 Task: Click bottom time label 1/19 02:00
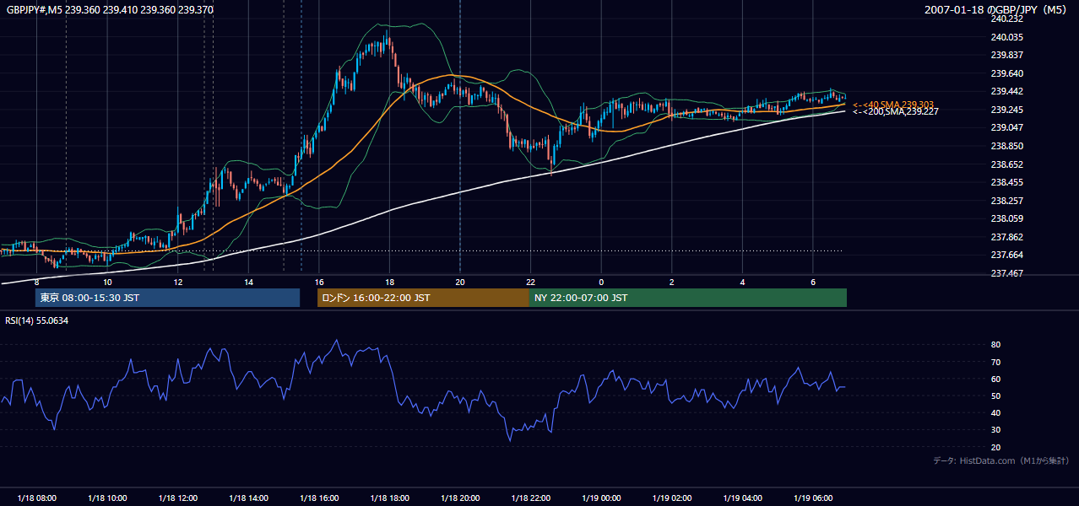[x=671, y=498]
